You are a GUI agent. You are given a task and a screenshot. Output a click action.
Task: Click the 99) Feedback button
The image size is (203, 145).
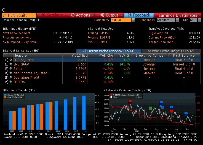[x=139, y=15]
